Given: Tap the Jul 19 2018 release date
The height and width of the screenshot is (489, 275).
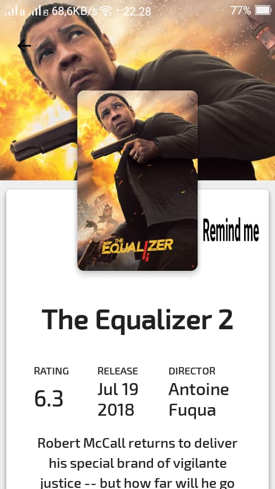Looking at the screenshot, I should coord(117,400).
